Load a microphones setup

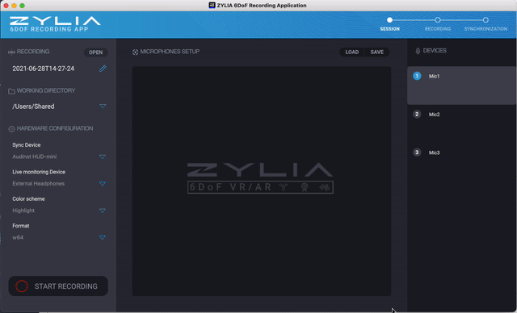pyautogui.click(x=352, y=52)
